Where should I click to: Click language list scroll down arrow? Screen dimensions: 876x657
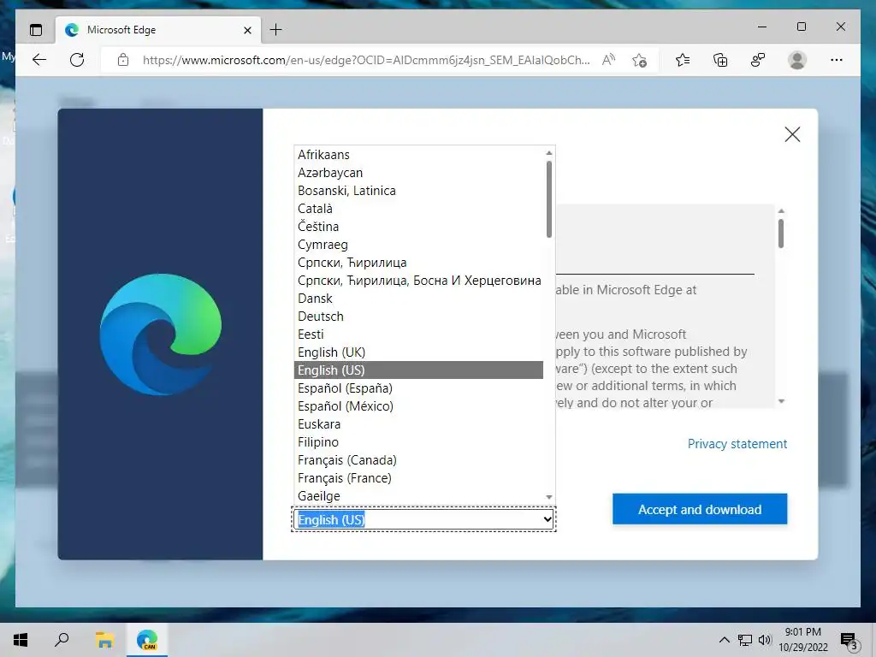coord(549,497)
